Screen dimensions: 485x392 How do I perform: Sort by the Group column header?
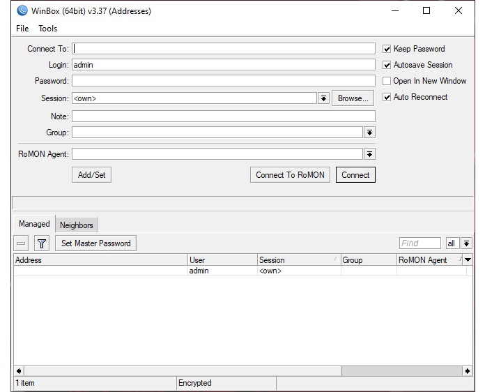point(369,260)
